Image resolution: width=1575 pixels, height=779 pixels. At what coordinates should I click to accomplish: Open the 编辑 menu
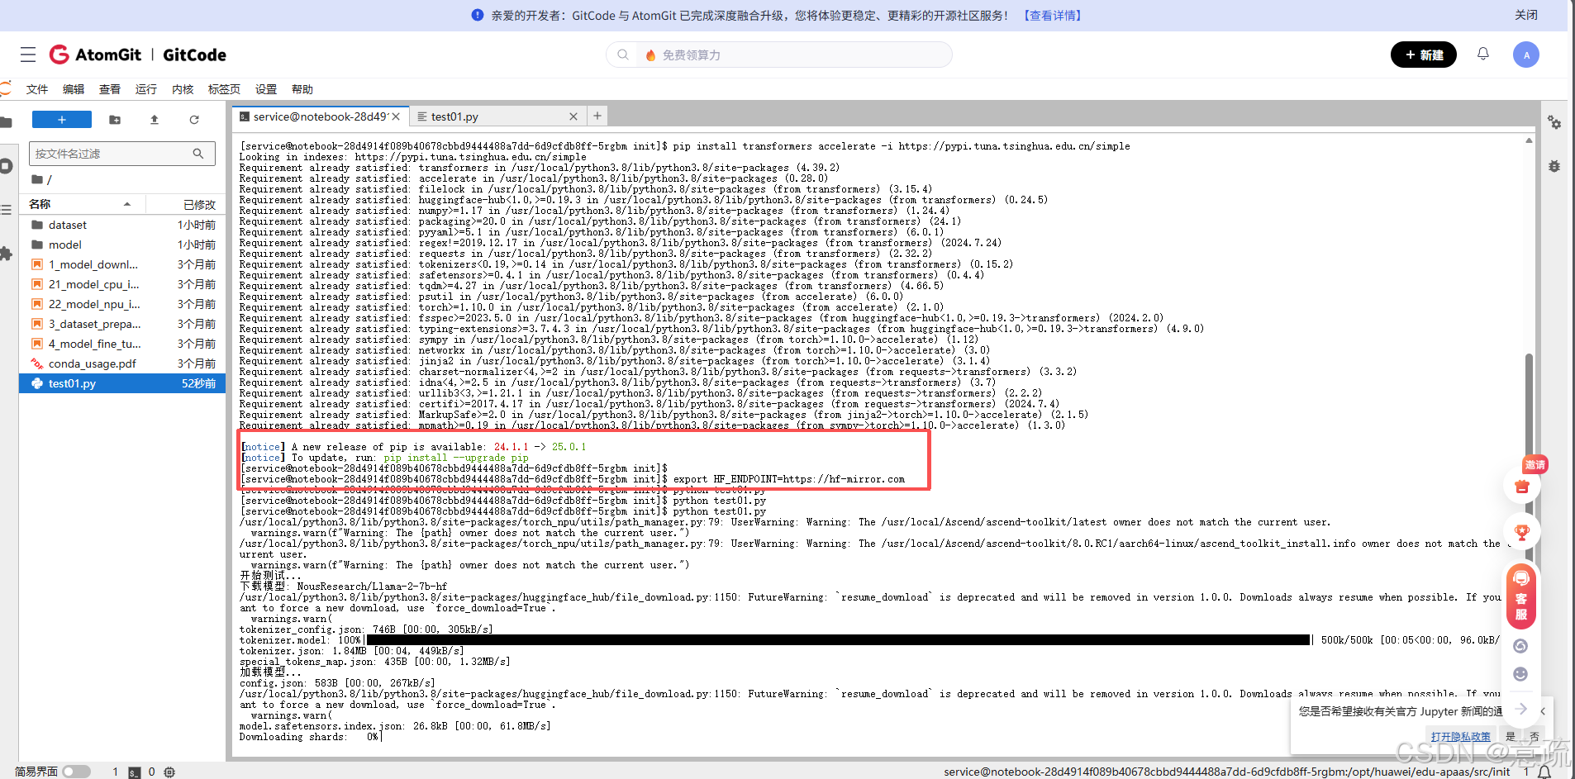(74, 89)
